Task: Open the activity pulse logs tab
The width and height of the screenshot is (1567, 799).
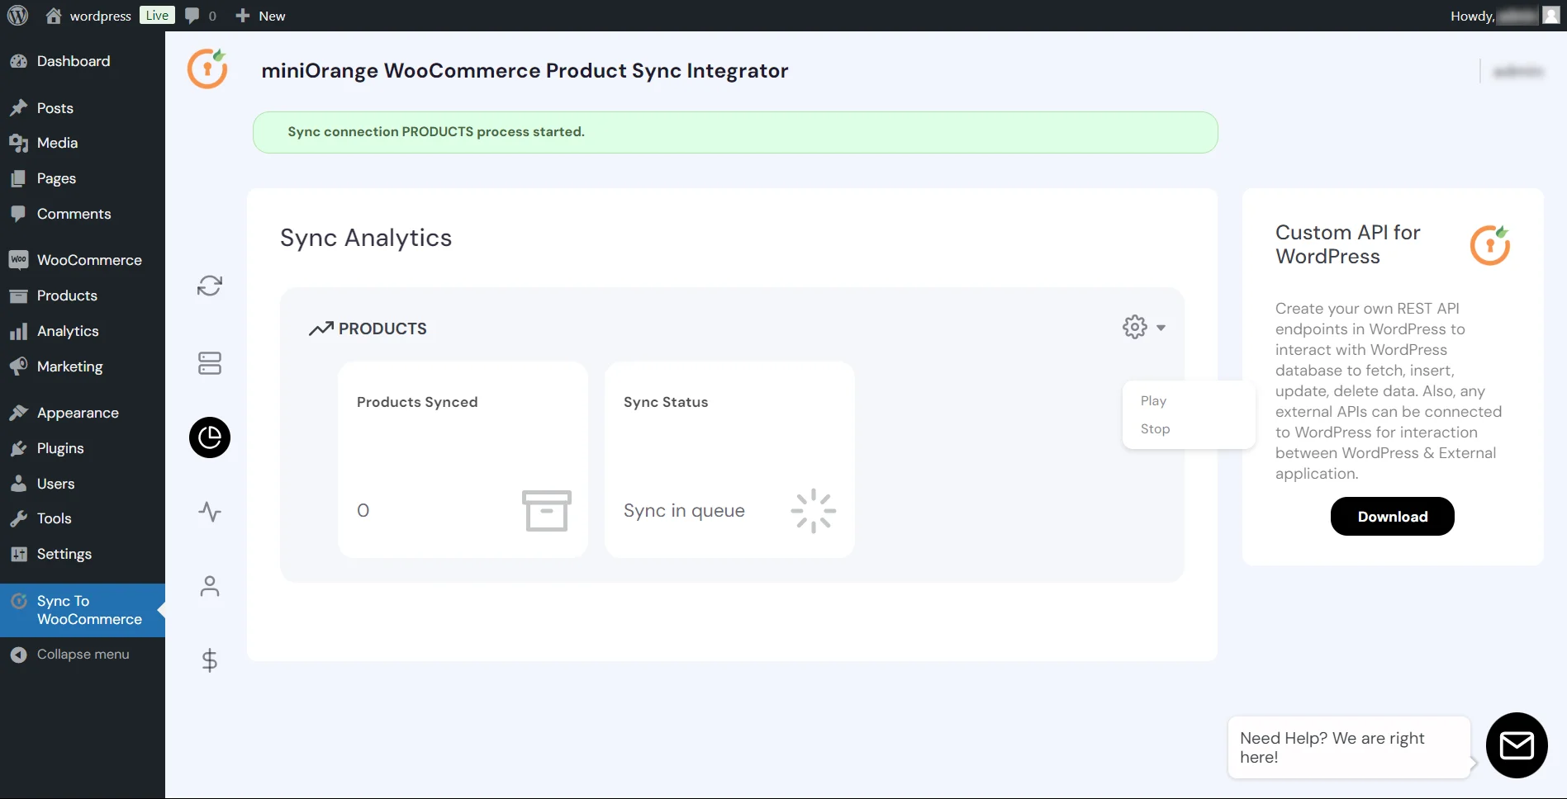Action: point(210,512)
